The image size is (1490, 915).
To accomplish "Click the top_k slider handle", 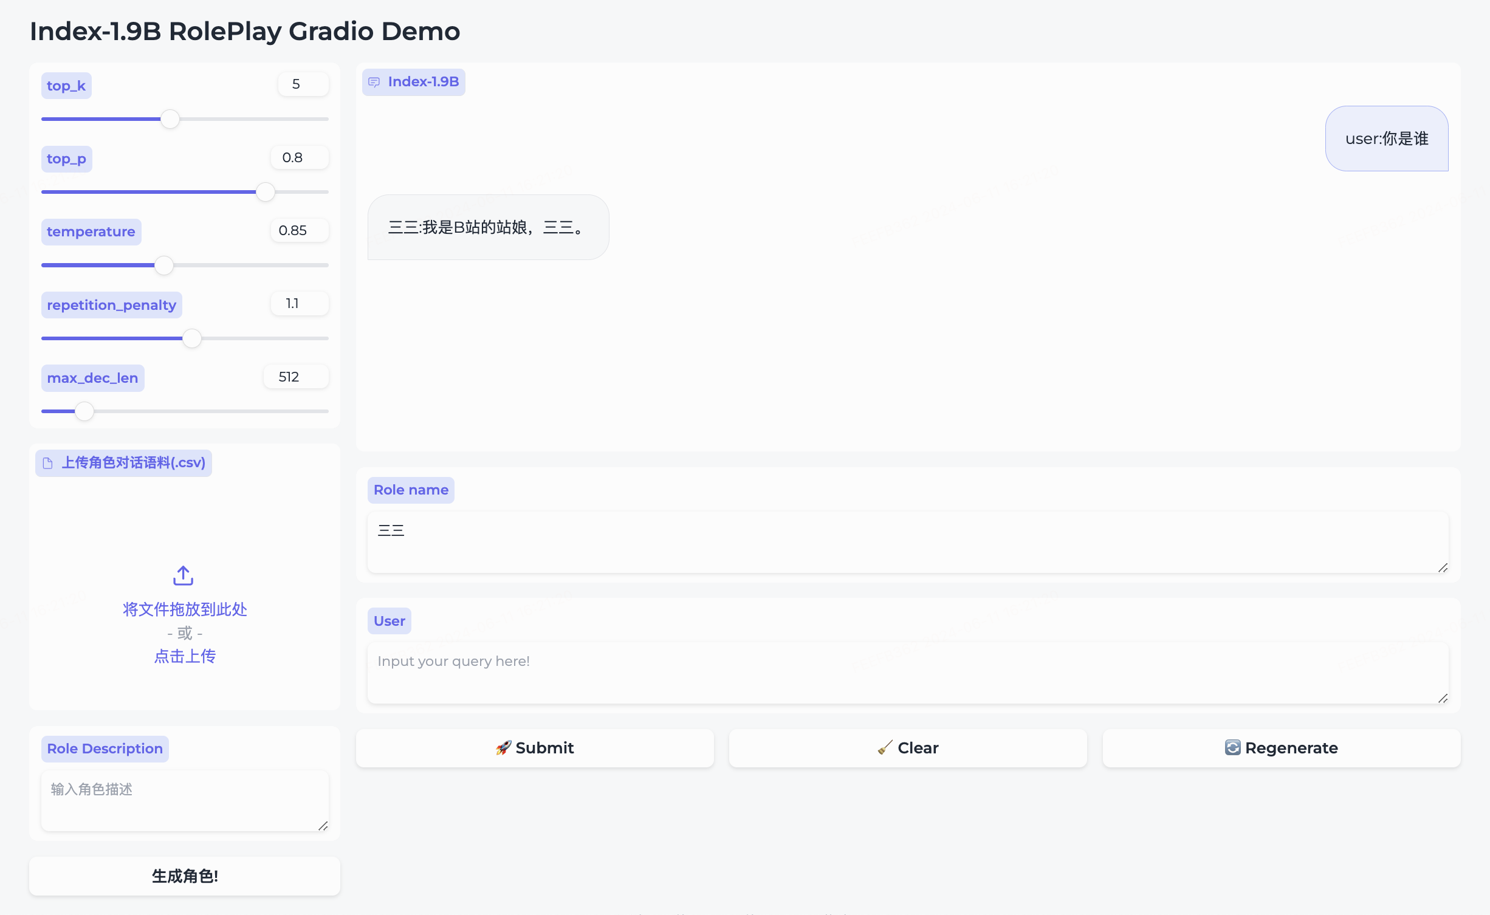I will (170, 119).
